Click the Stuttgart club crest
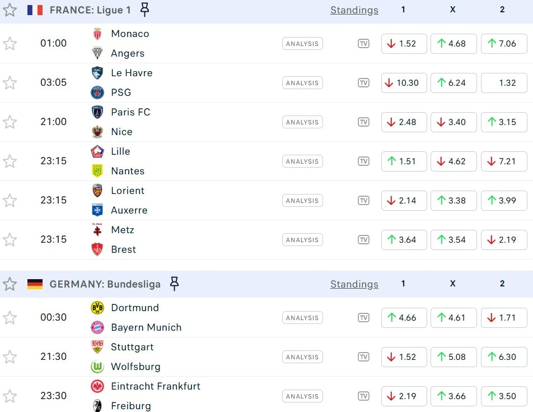 (x=97, y=347)
